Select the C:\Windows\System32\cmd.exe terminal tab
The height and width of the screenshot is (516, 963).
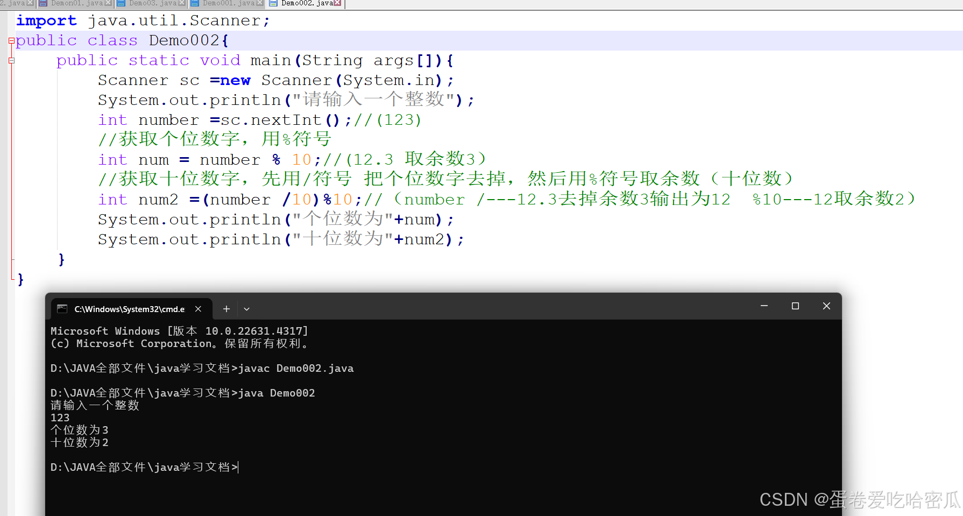coord(131,309)
